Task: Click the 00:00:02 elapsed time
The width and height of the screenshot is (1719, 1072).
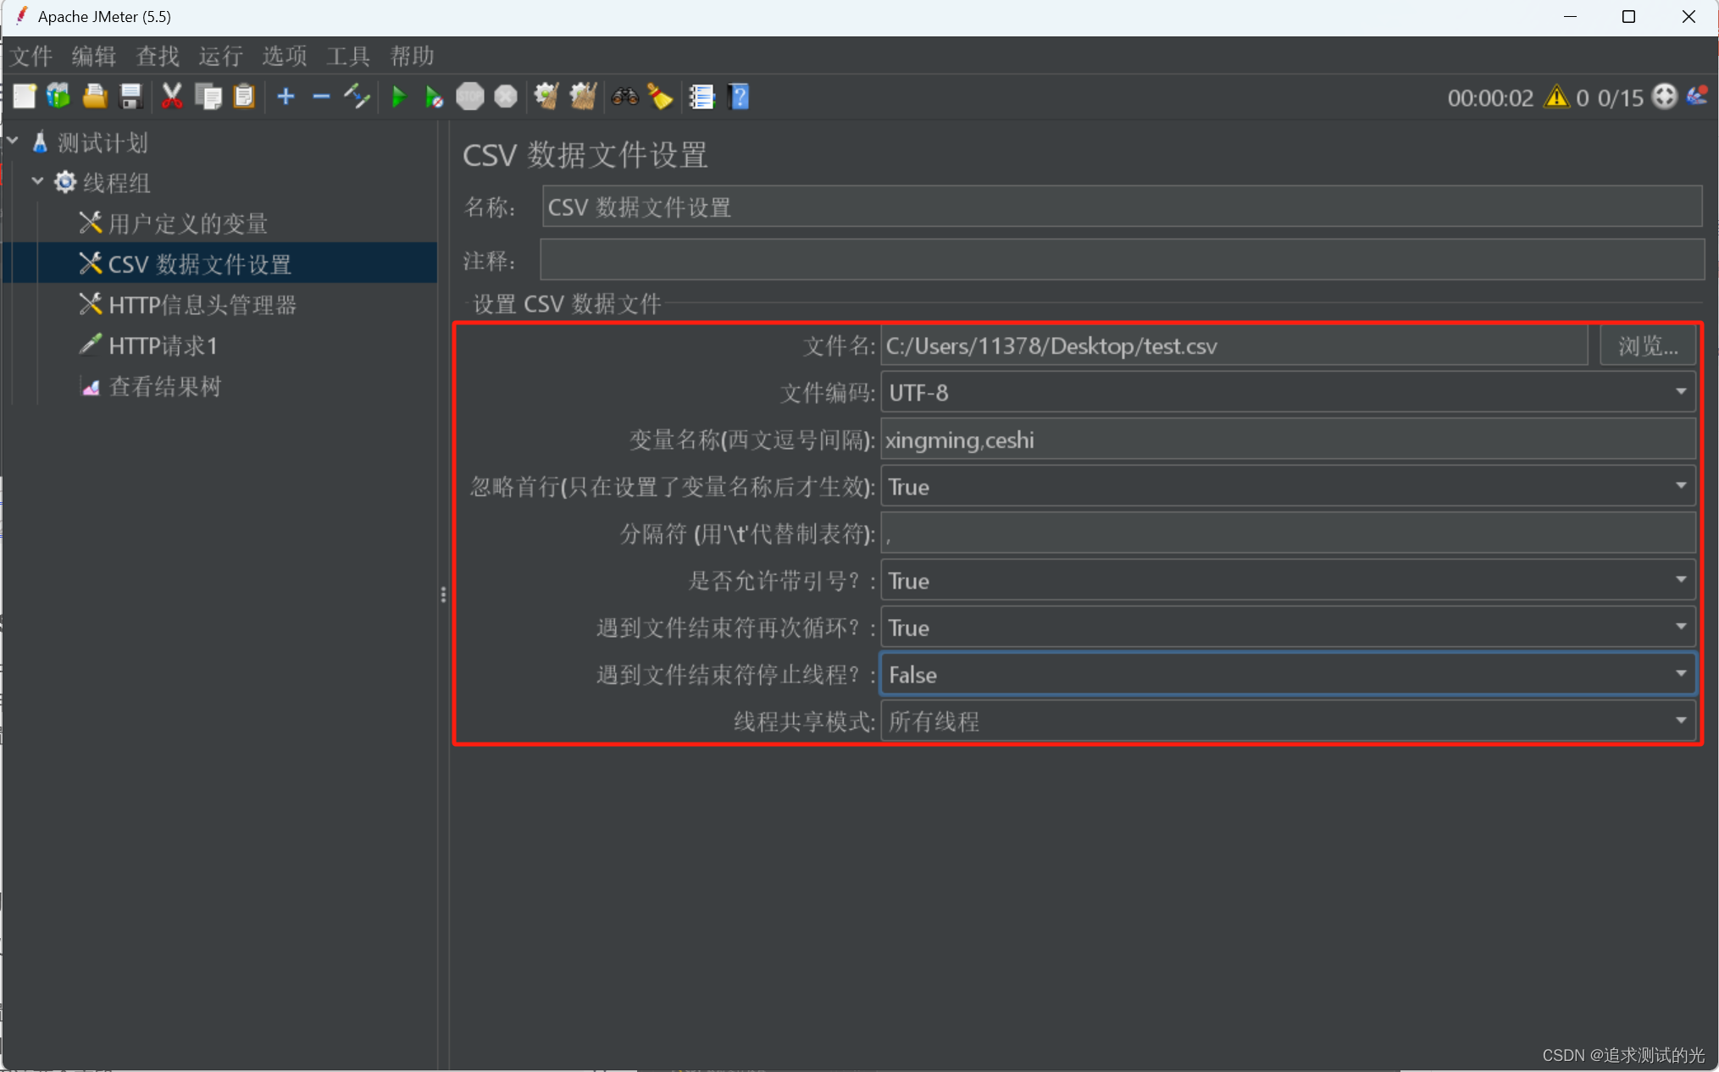Action: [x=1490, y=98]
